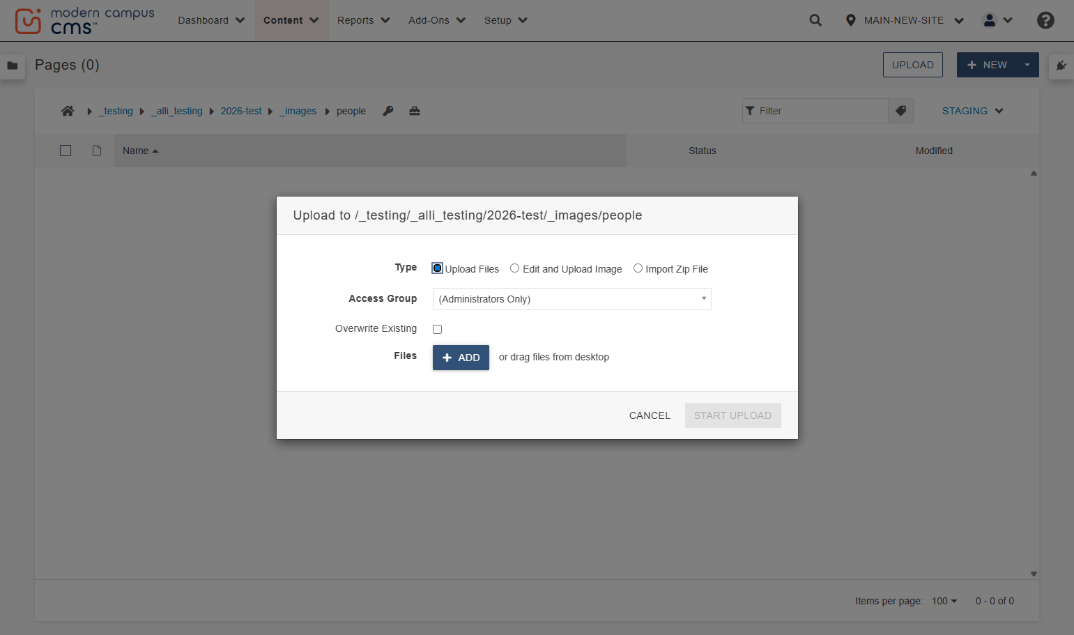Image resolution: width=1074 pixels, height=635 pixels.
Task: Click the tag filter icon
Action: click(x=900, y=111)
